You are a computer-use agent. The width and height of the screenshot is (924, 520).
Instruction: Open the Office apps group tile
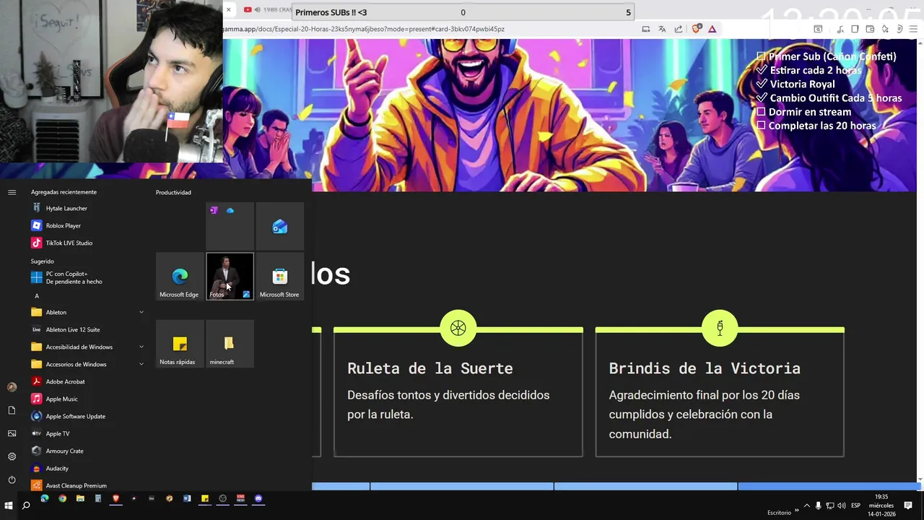tap(230, 227)
